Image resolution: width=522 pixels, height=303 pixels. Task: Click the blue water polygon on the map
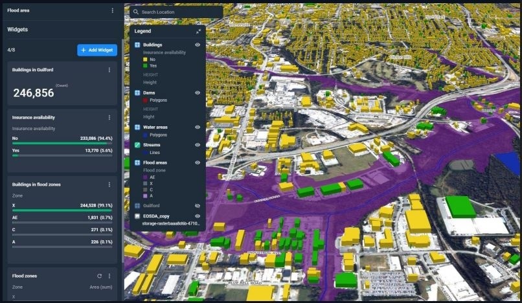click(508, 162)
